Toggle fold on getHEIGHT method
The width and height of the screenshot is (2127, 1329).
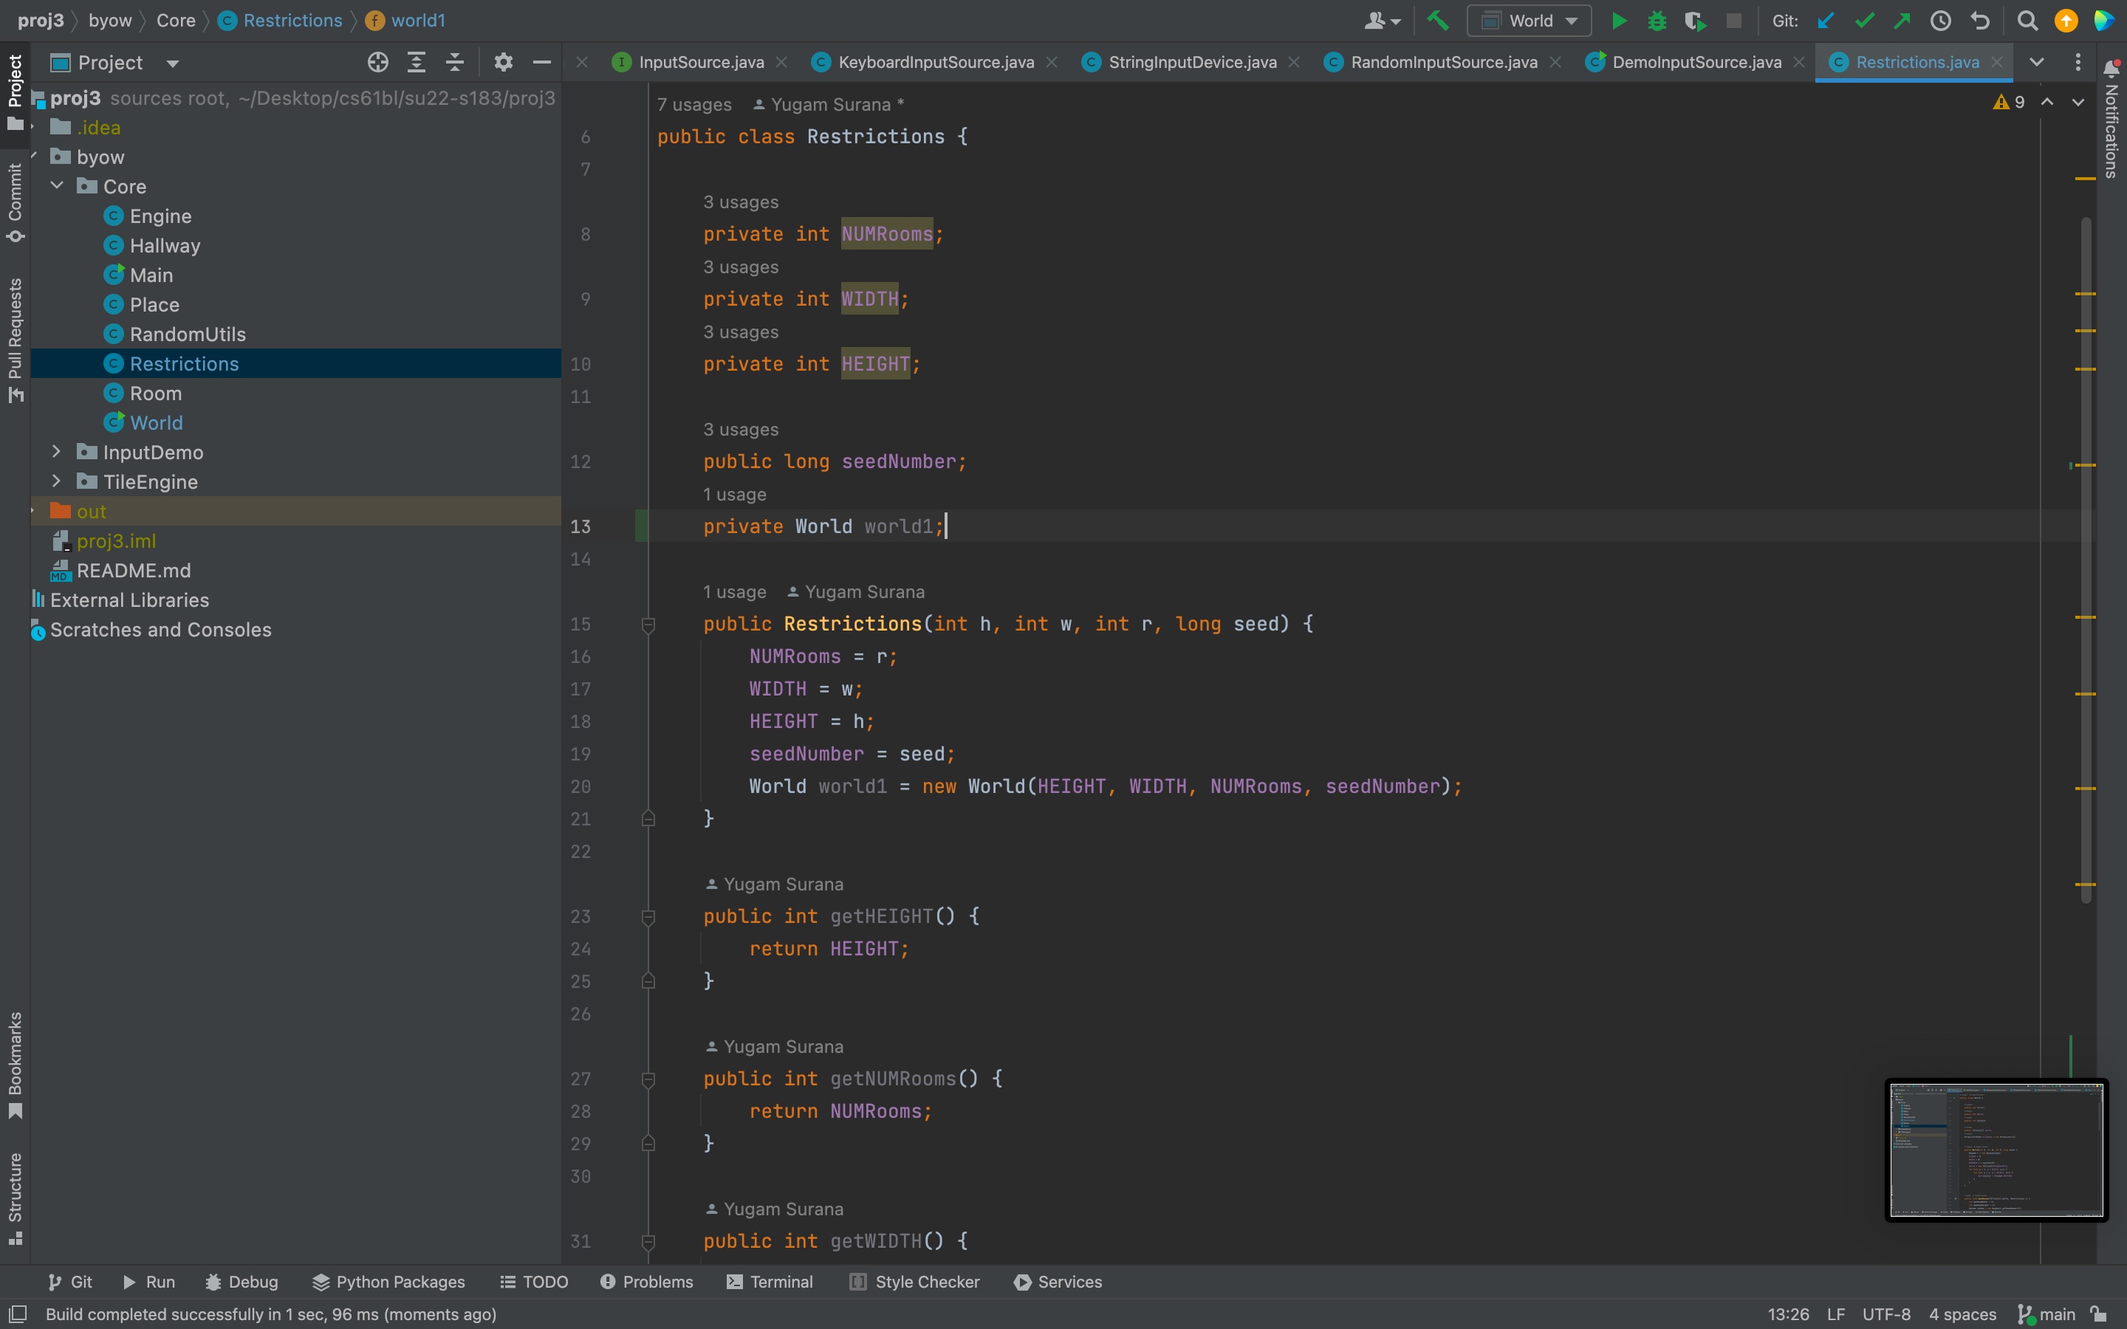coord(648,917)
